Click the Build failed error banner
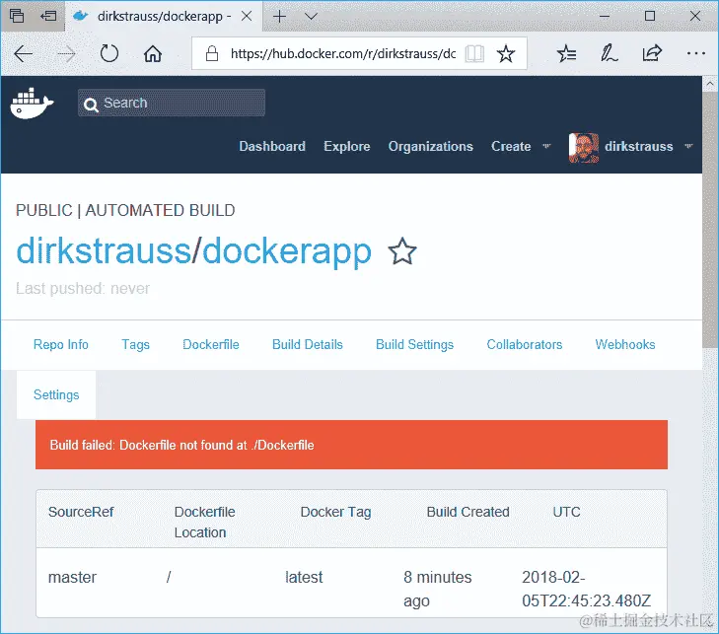Viewport: 719px width, 634px height. 351,445
